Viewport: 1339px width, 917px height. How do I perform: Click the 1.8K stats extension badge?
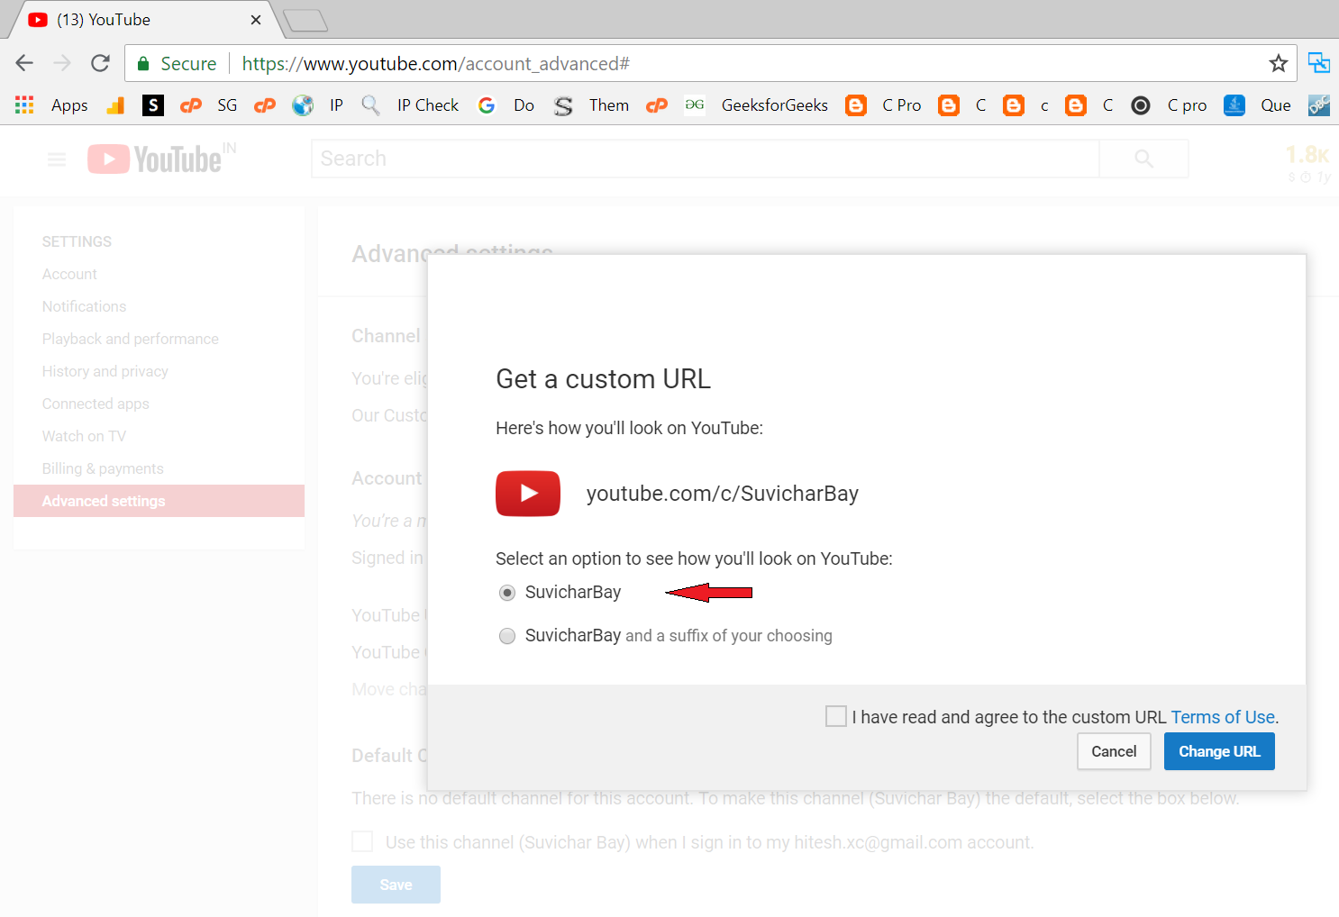[x=1307, y=163]
